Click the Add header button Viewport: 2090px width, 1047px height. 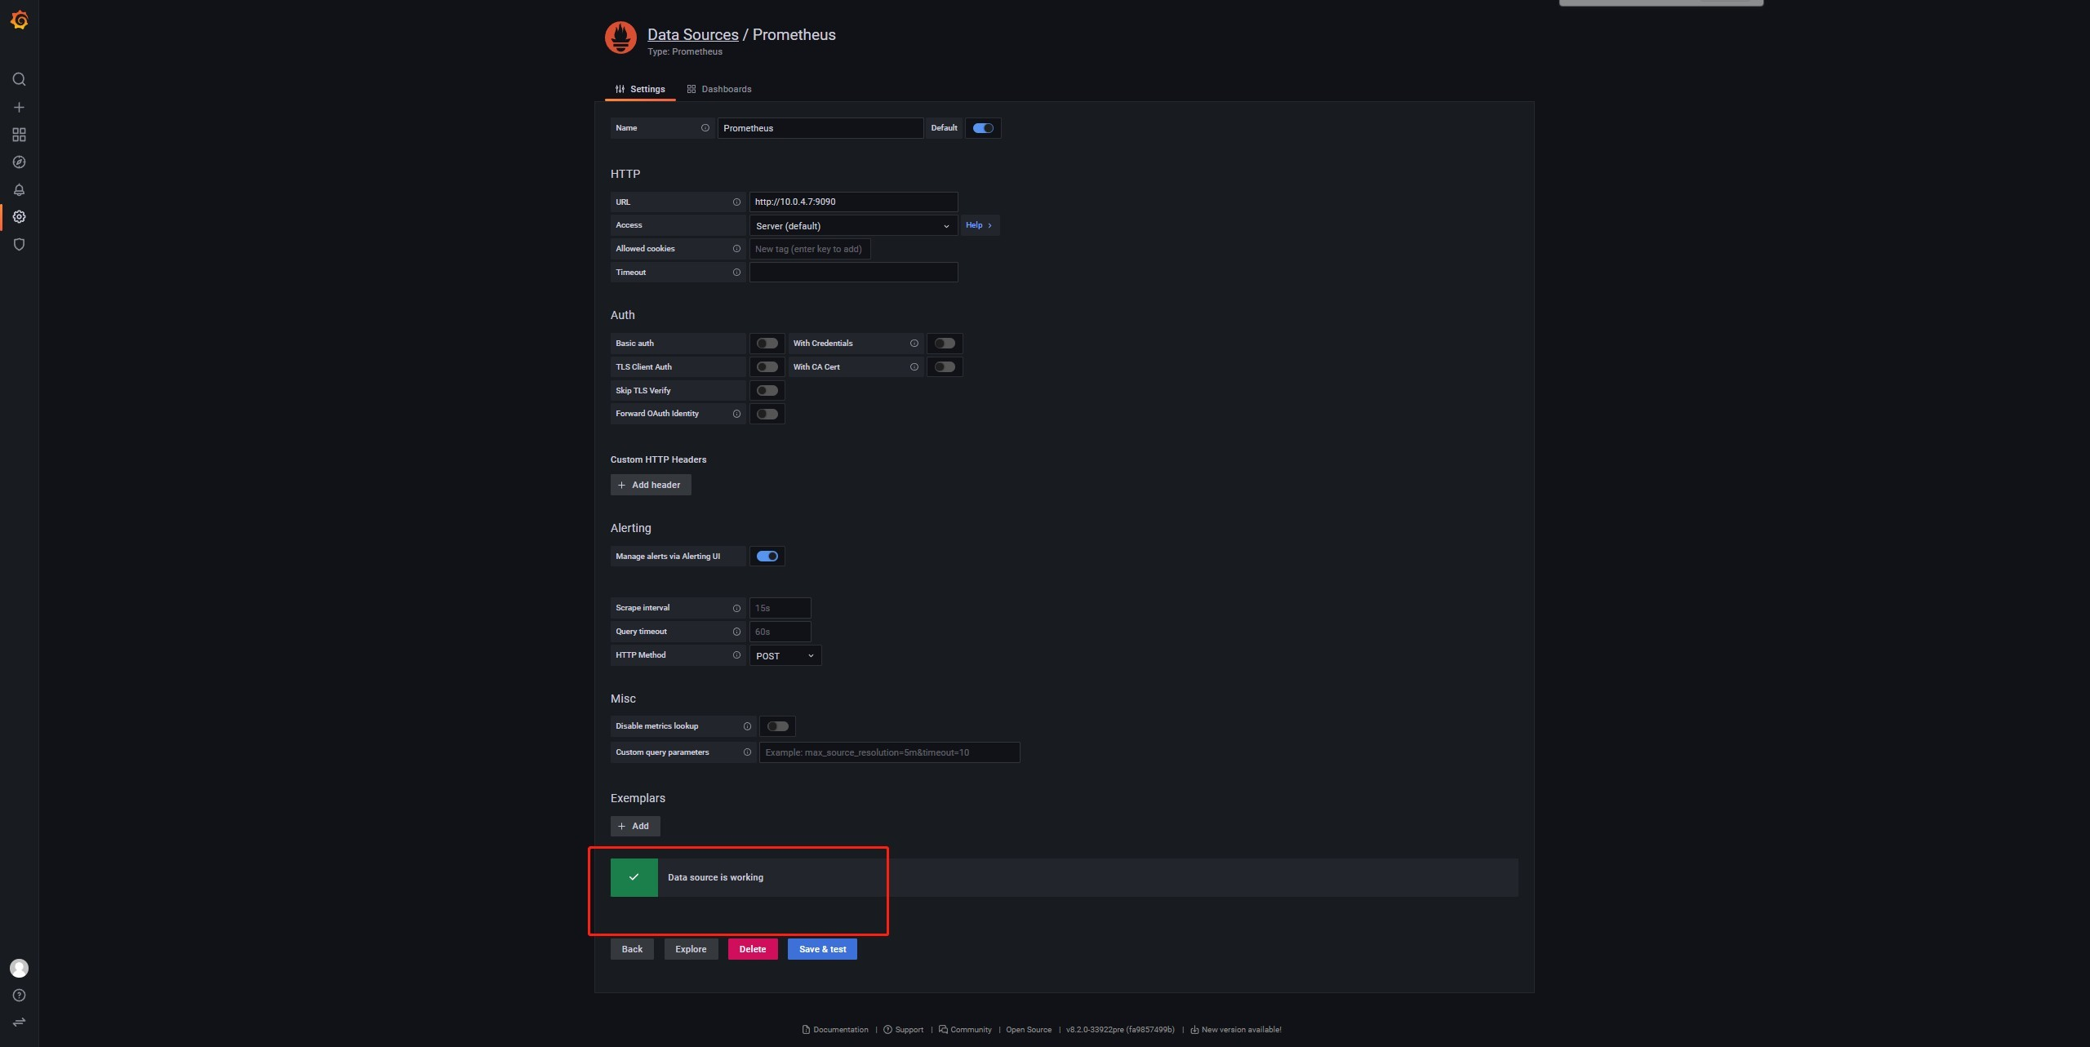(651, 485)
